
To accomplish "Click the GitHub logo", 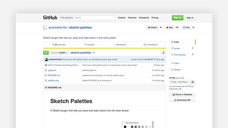I will [x=50, y=18].
